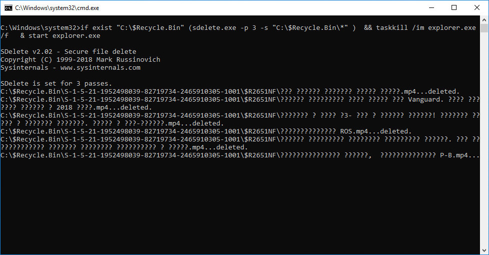The image size is (489, 255).
Task: Click the empty black console area below the output
Action: coord(240,205)
